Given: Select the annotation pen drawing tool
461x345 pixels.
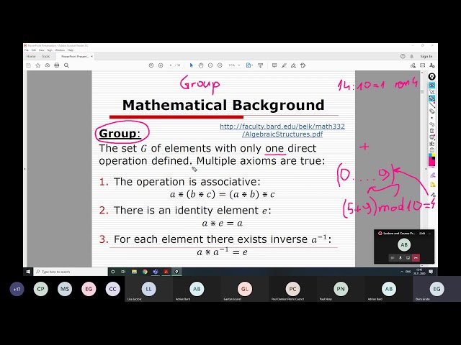Looking at the screenshot, I should [431, 98].
